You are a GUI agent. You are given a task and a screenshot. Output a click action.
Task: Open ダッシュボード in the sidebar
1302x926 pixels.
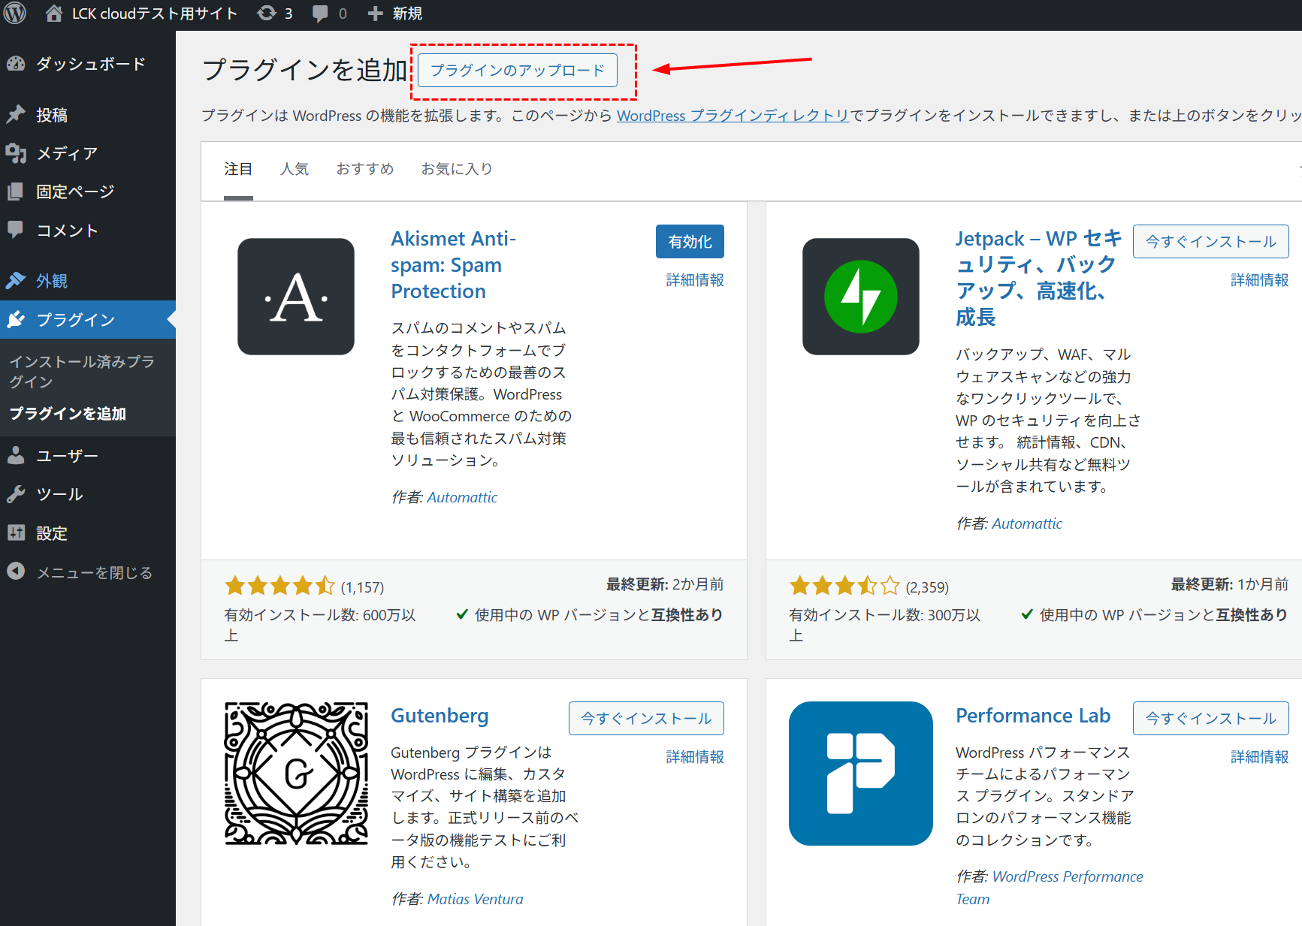90,64
